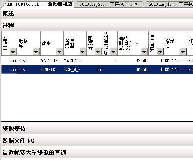Select session 55 WAITFOR row

coord(97,60)
